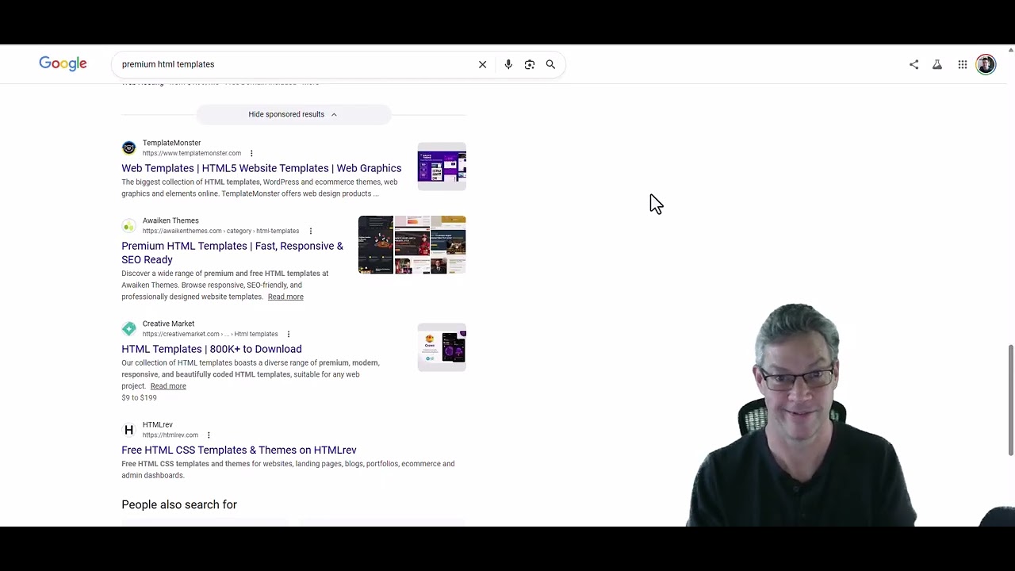This screenshot has height=571, width=1015.
Task: Click the HTMLrev favicon
Action: tap(128, 429)
